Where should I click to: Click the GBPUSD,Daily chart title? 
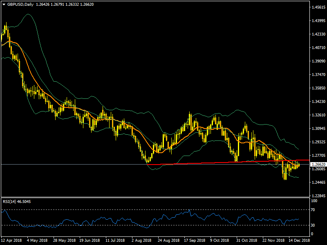tap(20, 4)
